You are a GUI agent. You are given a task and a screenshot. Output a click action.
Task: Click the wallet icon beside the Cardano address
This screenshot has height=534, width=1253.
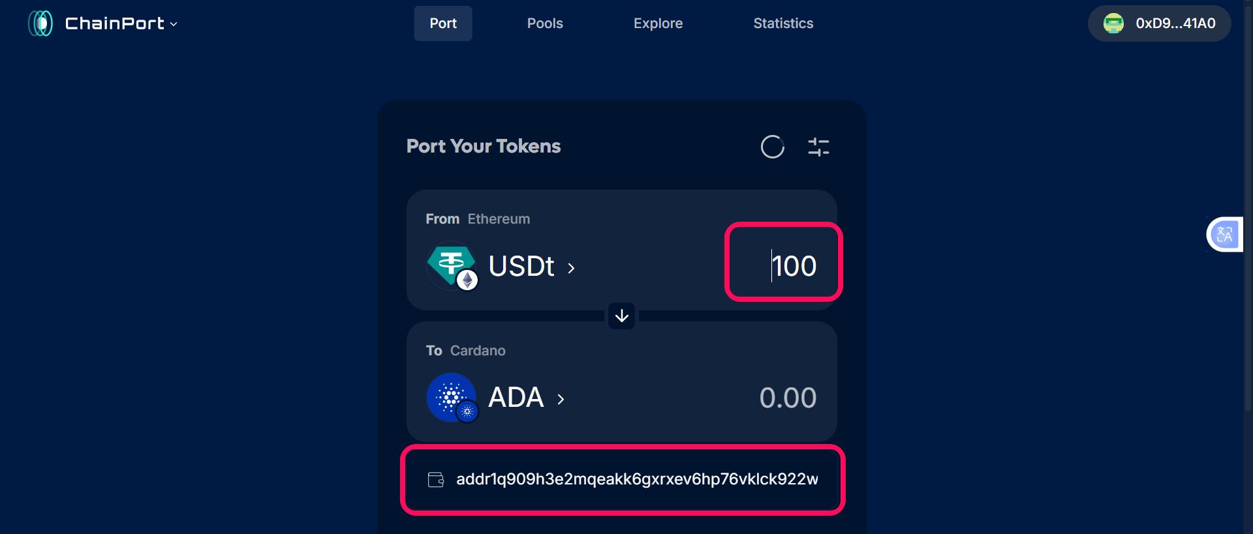point(435,480)
